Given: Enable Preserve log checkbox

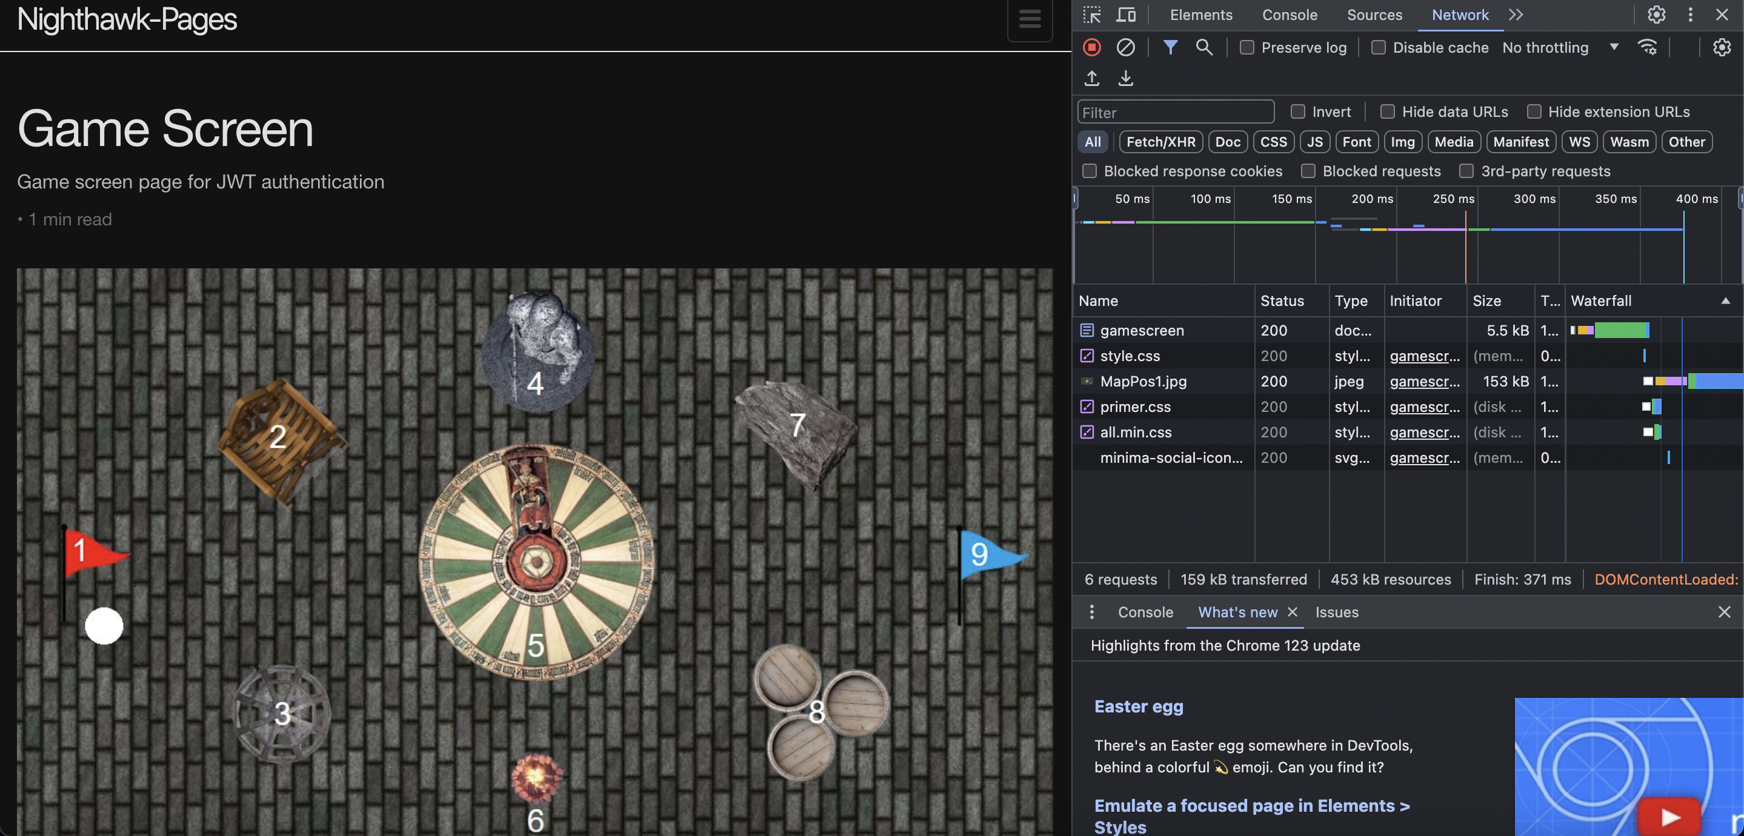Looking at the screenshot, I should tap(1246, 47).
